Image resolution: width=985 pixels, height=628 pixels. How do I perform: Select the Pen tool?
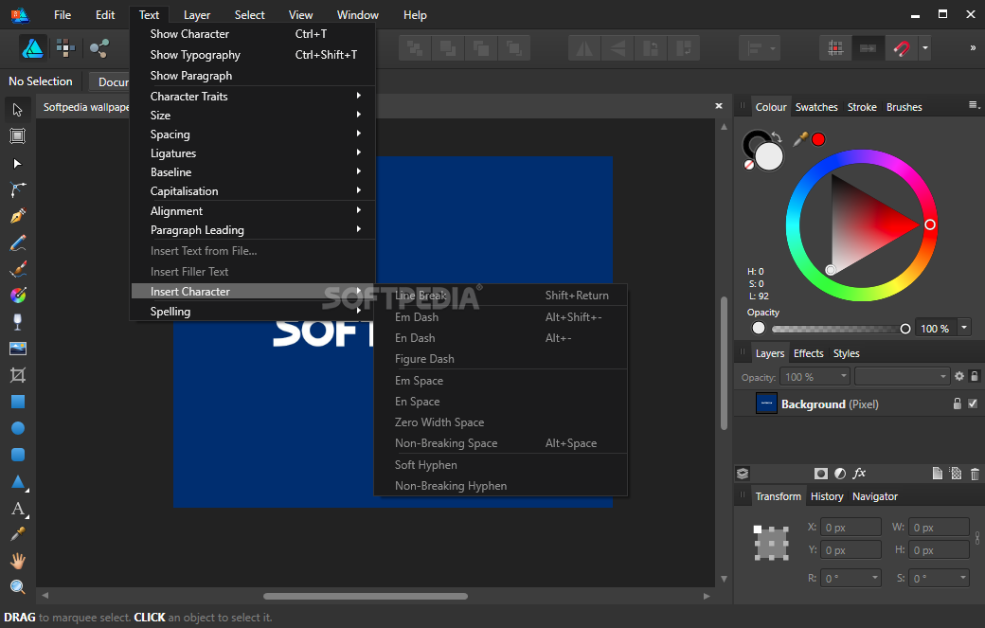(18, 216)
